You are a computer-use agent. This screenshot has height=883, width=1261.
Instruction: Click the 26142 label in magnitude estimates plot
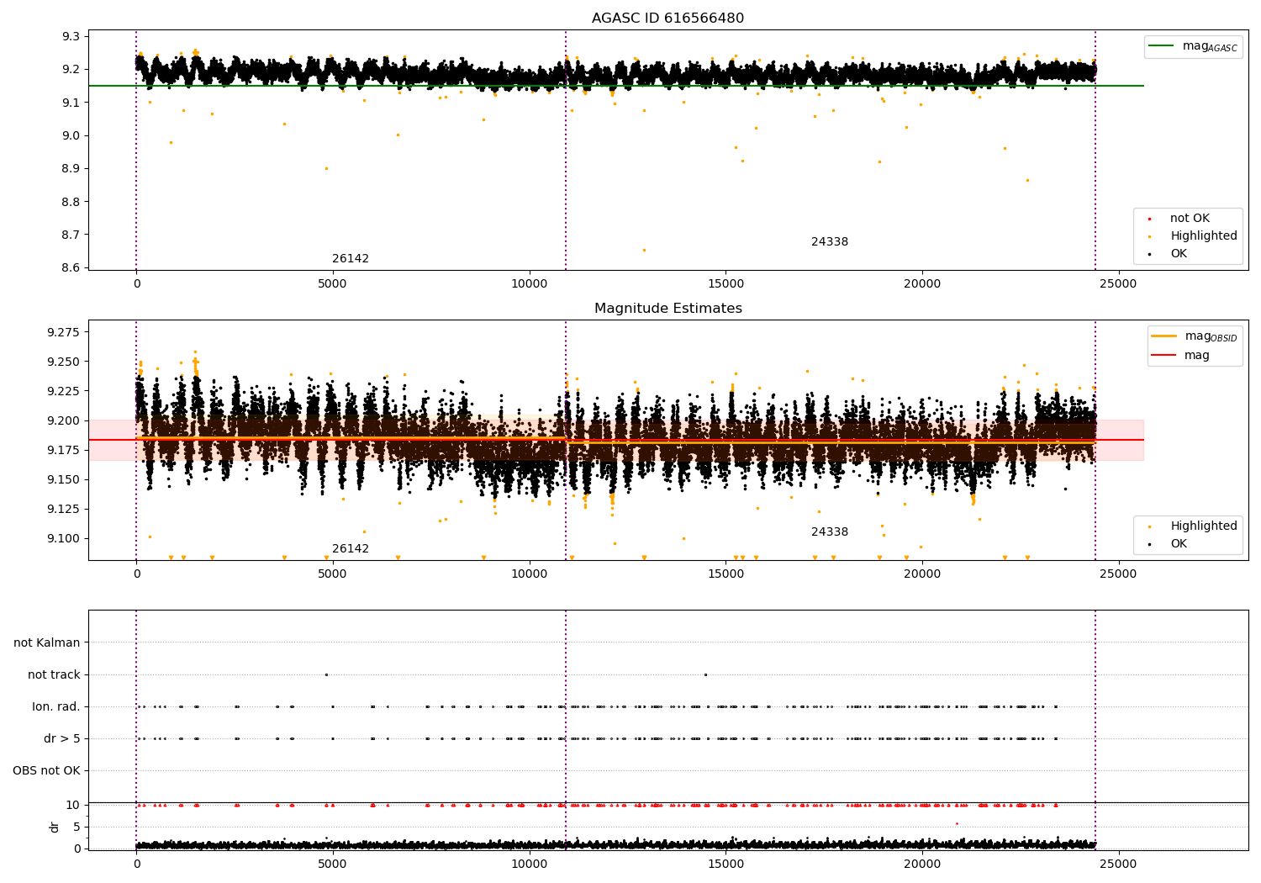pos(351,549)
